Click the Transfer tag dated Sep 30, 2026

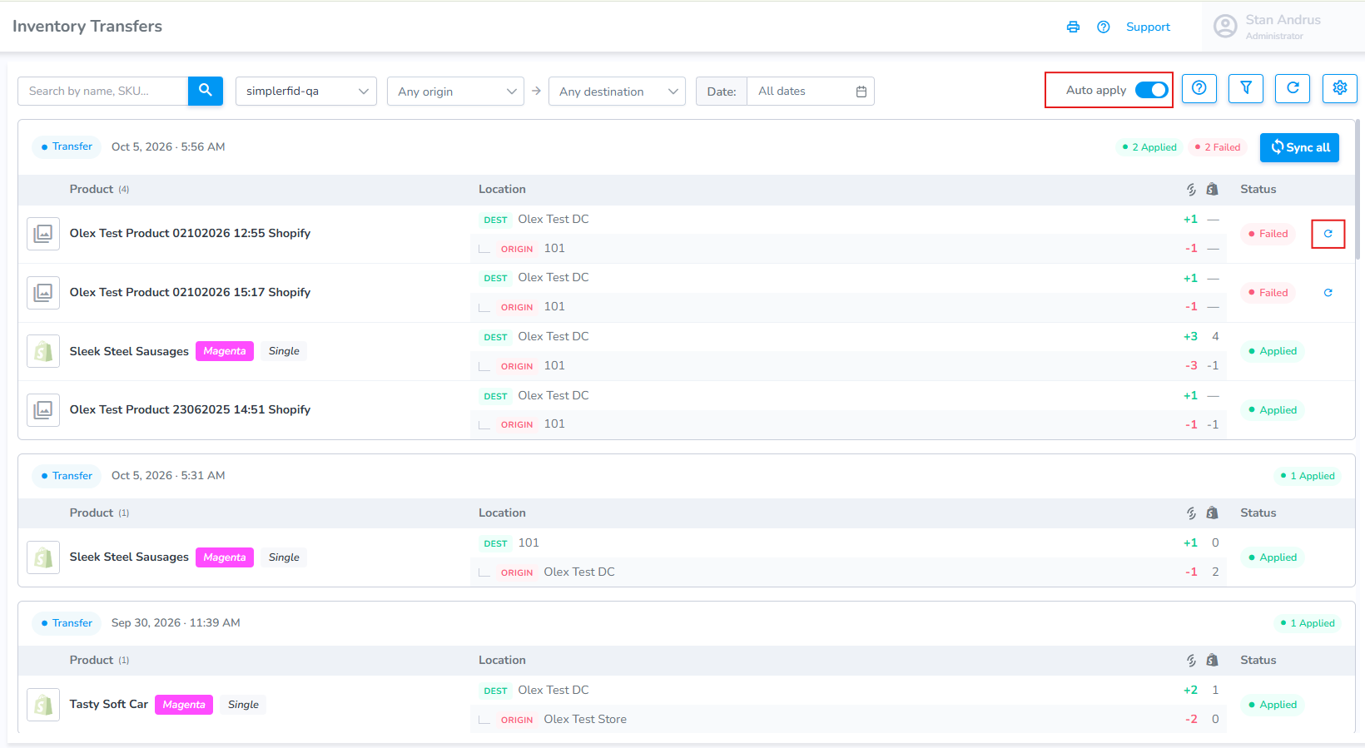tap(67, 623)
